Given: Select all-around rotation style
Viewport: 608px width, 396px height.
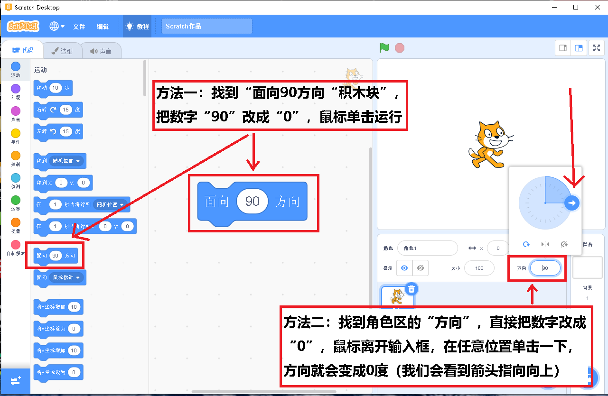Looking at the screenshot, I should (x=526, y=244).
